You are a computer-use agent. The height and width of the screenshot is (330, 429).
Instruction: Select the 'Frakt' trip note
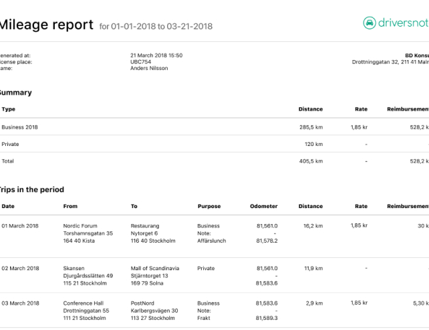click(204, 318)
